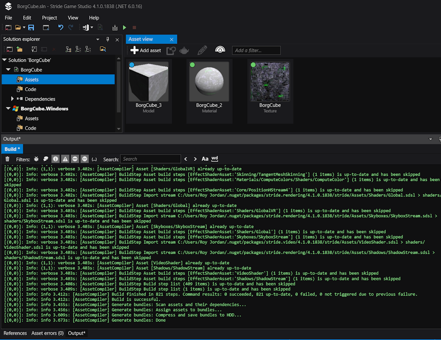Viewport: 441px width, 340px height.
Task: Toggle the debug bug filter
Action: pos(36,159)
